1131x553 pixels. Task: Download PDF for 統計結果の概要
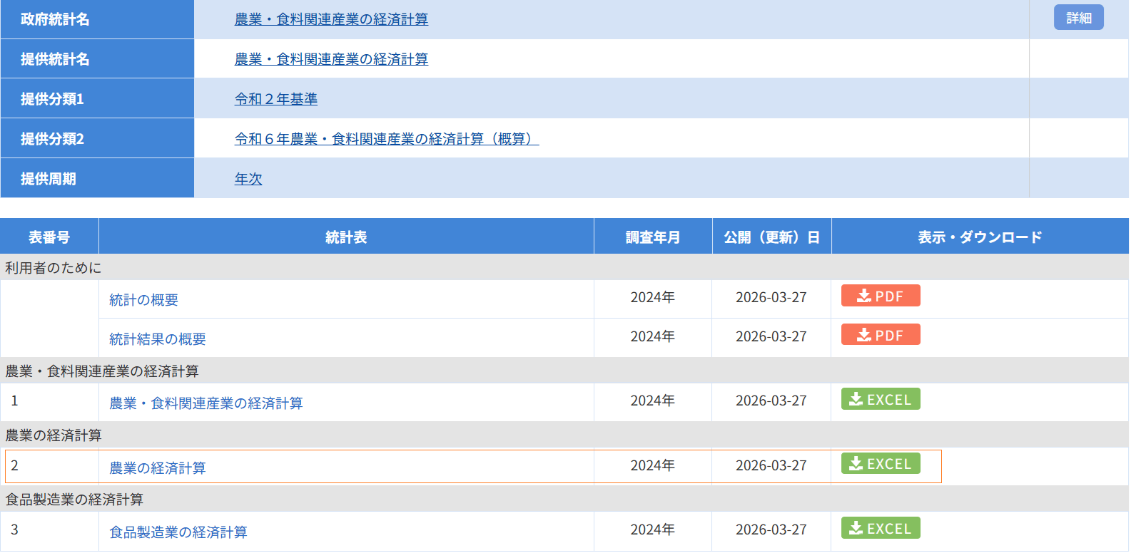pos(880,335)
